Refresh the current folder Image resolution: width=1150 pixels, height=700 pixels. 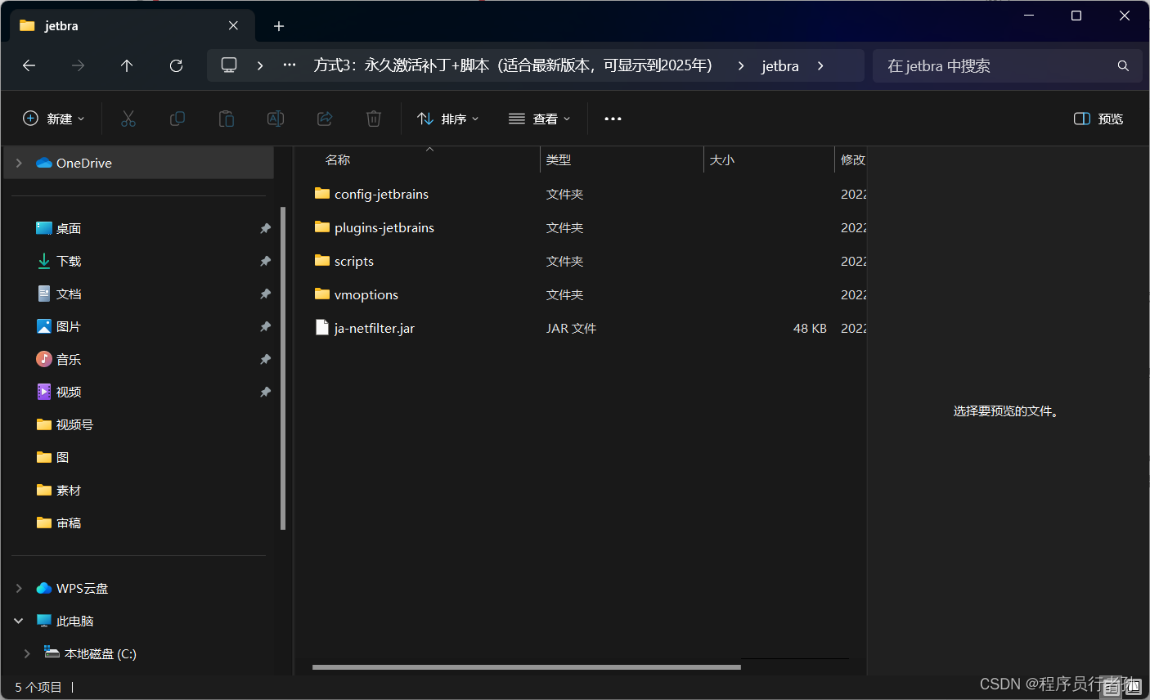(176, 65)
